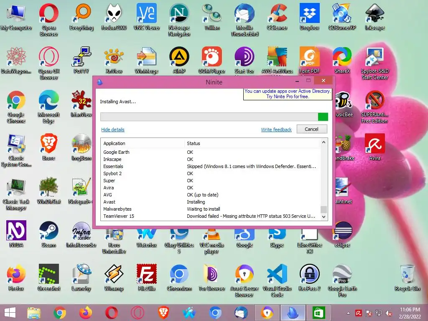Viewport: 428px width, 321px height.
Task: Click the scroll down arrow in details list
Action: pyautogui.click(x=324, y=217)
